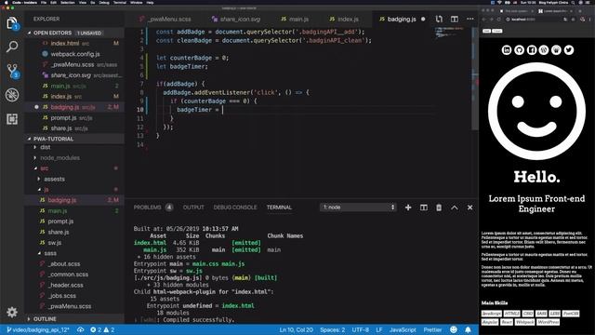This screenshot has height=335, width=595.
Task: Close the terminal panel
Action: pos(469,208)
